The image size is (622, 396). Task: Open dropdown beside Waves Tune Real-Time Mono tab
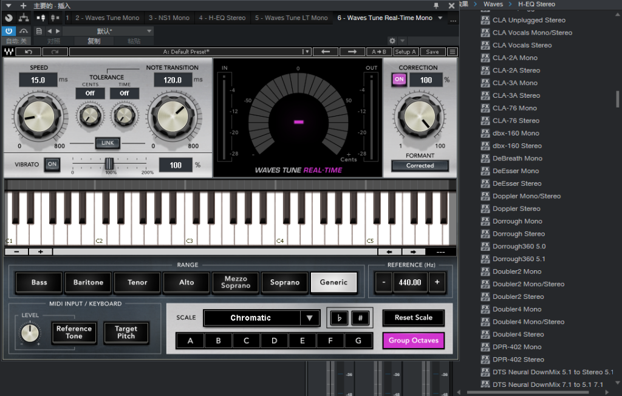point(440,18)
